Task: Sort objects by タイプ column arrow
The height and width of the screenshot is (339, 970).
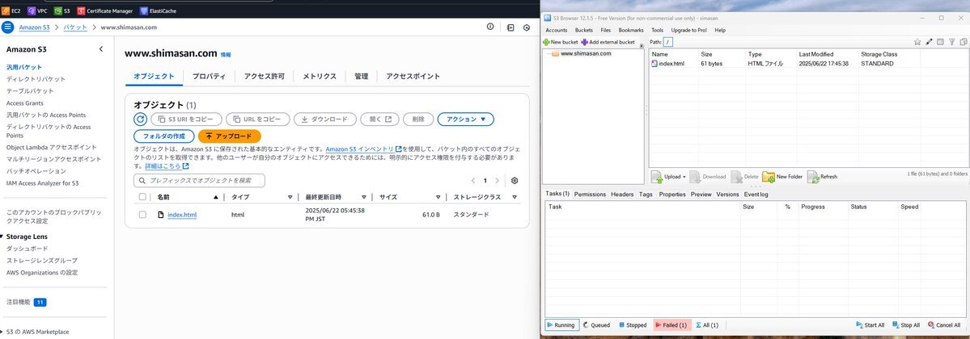Action: point(290,197)
